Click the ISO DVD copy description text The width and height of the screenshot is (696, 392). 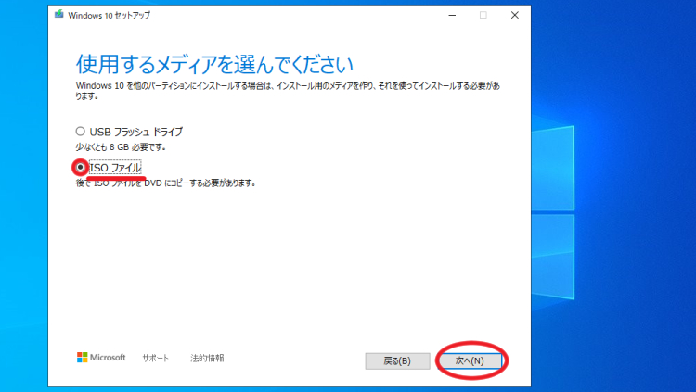[x=164, y=183]
